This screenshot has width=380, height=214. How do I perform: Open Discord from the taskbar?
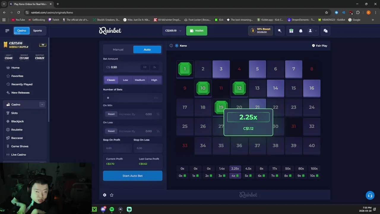coord(103,209)
